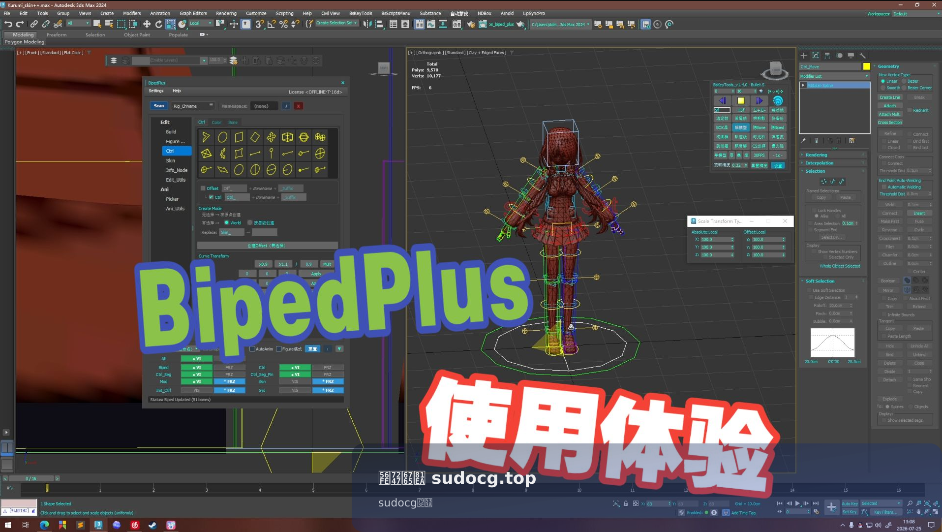Click previous key arrow in BsKeyTools

coord(722,100)
